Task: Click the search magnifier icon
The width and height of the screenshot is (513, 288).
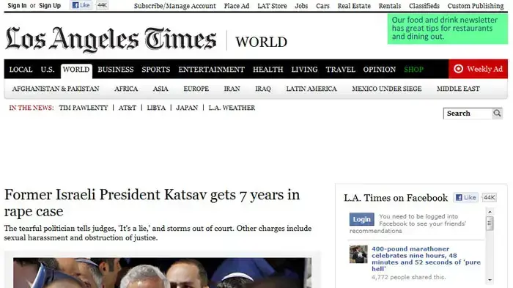Action: pyautogui.click(x=497, y=114)
